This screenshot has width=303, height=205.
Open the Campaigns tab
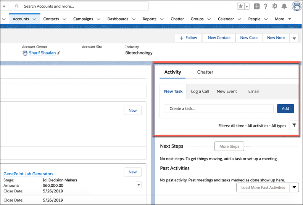point(83,19)
